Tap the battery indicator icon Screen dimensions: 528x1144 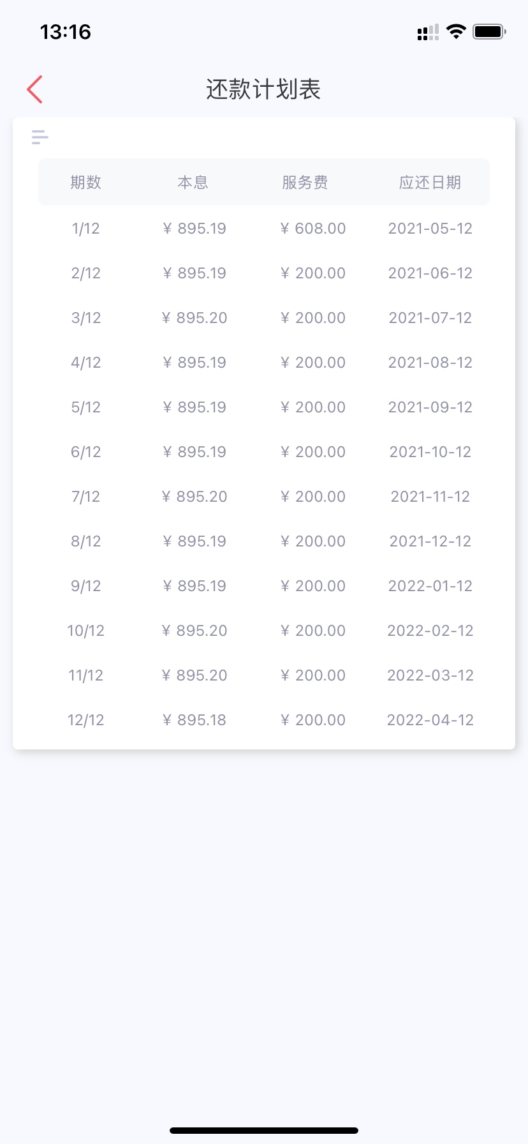(489, 31)
